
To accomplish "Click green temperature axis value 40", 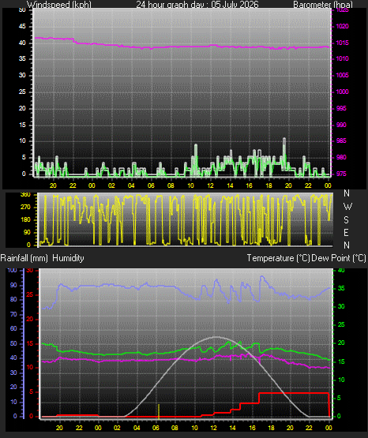I will 341,270.
